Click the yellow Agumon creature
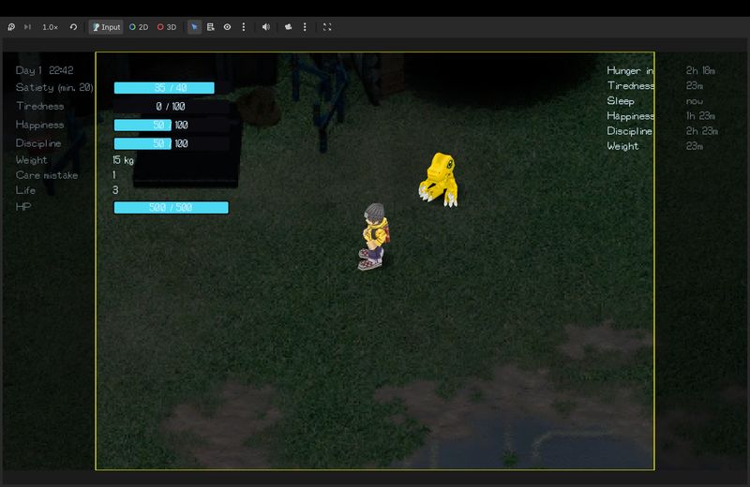The image size is (750, 487). (x=438, y=178)
